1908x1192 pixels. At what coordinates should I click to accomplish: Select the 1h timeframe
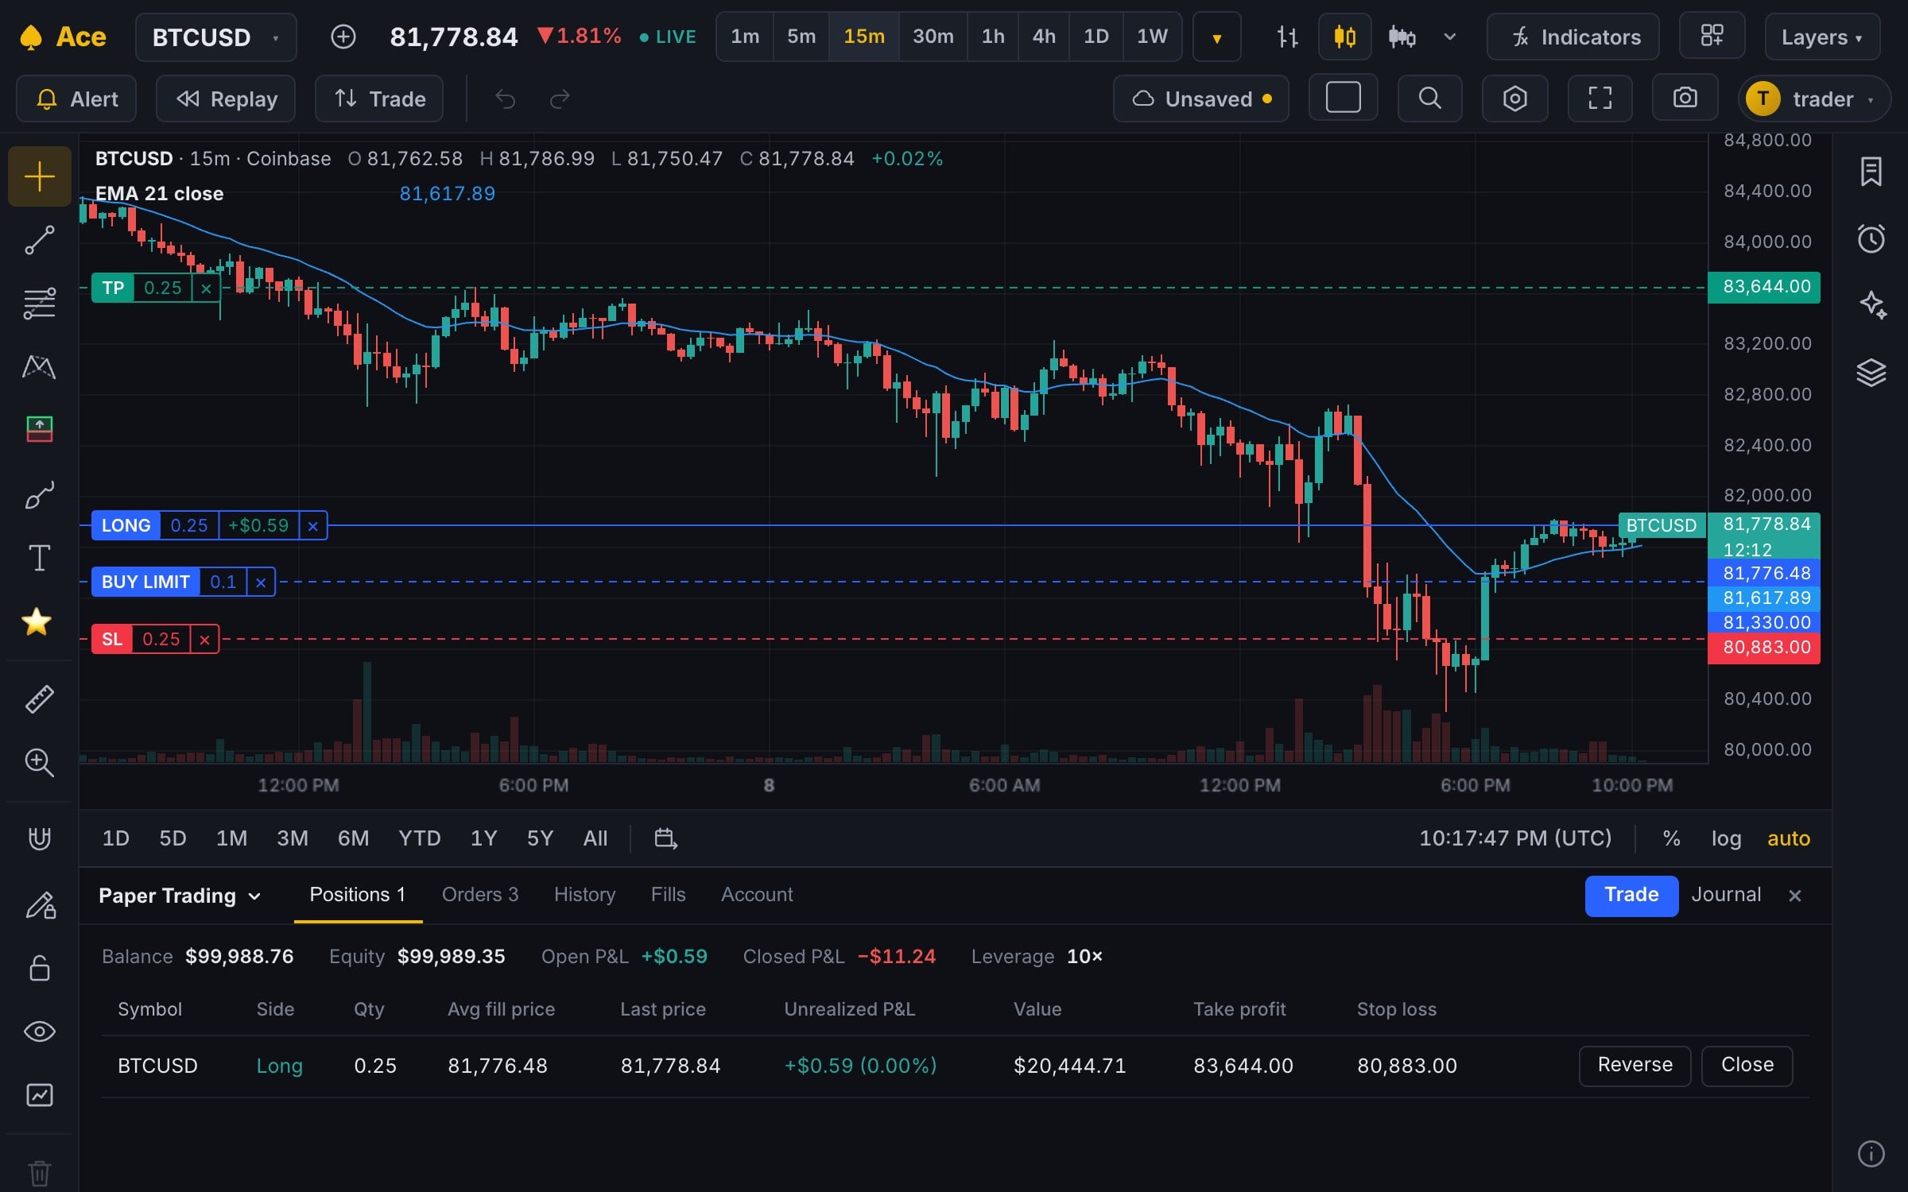[992, 37]
